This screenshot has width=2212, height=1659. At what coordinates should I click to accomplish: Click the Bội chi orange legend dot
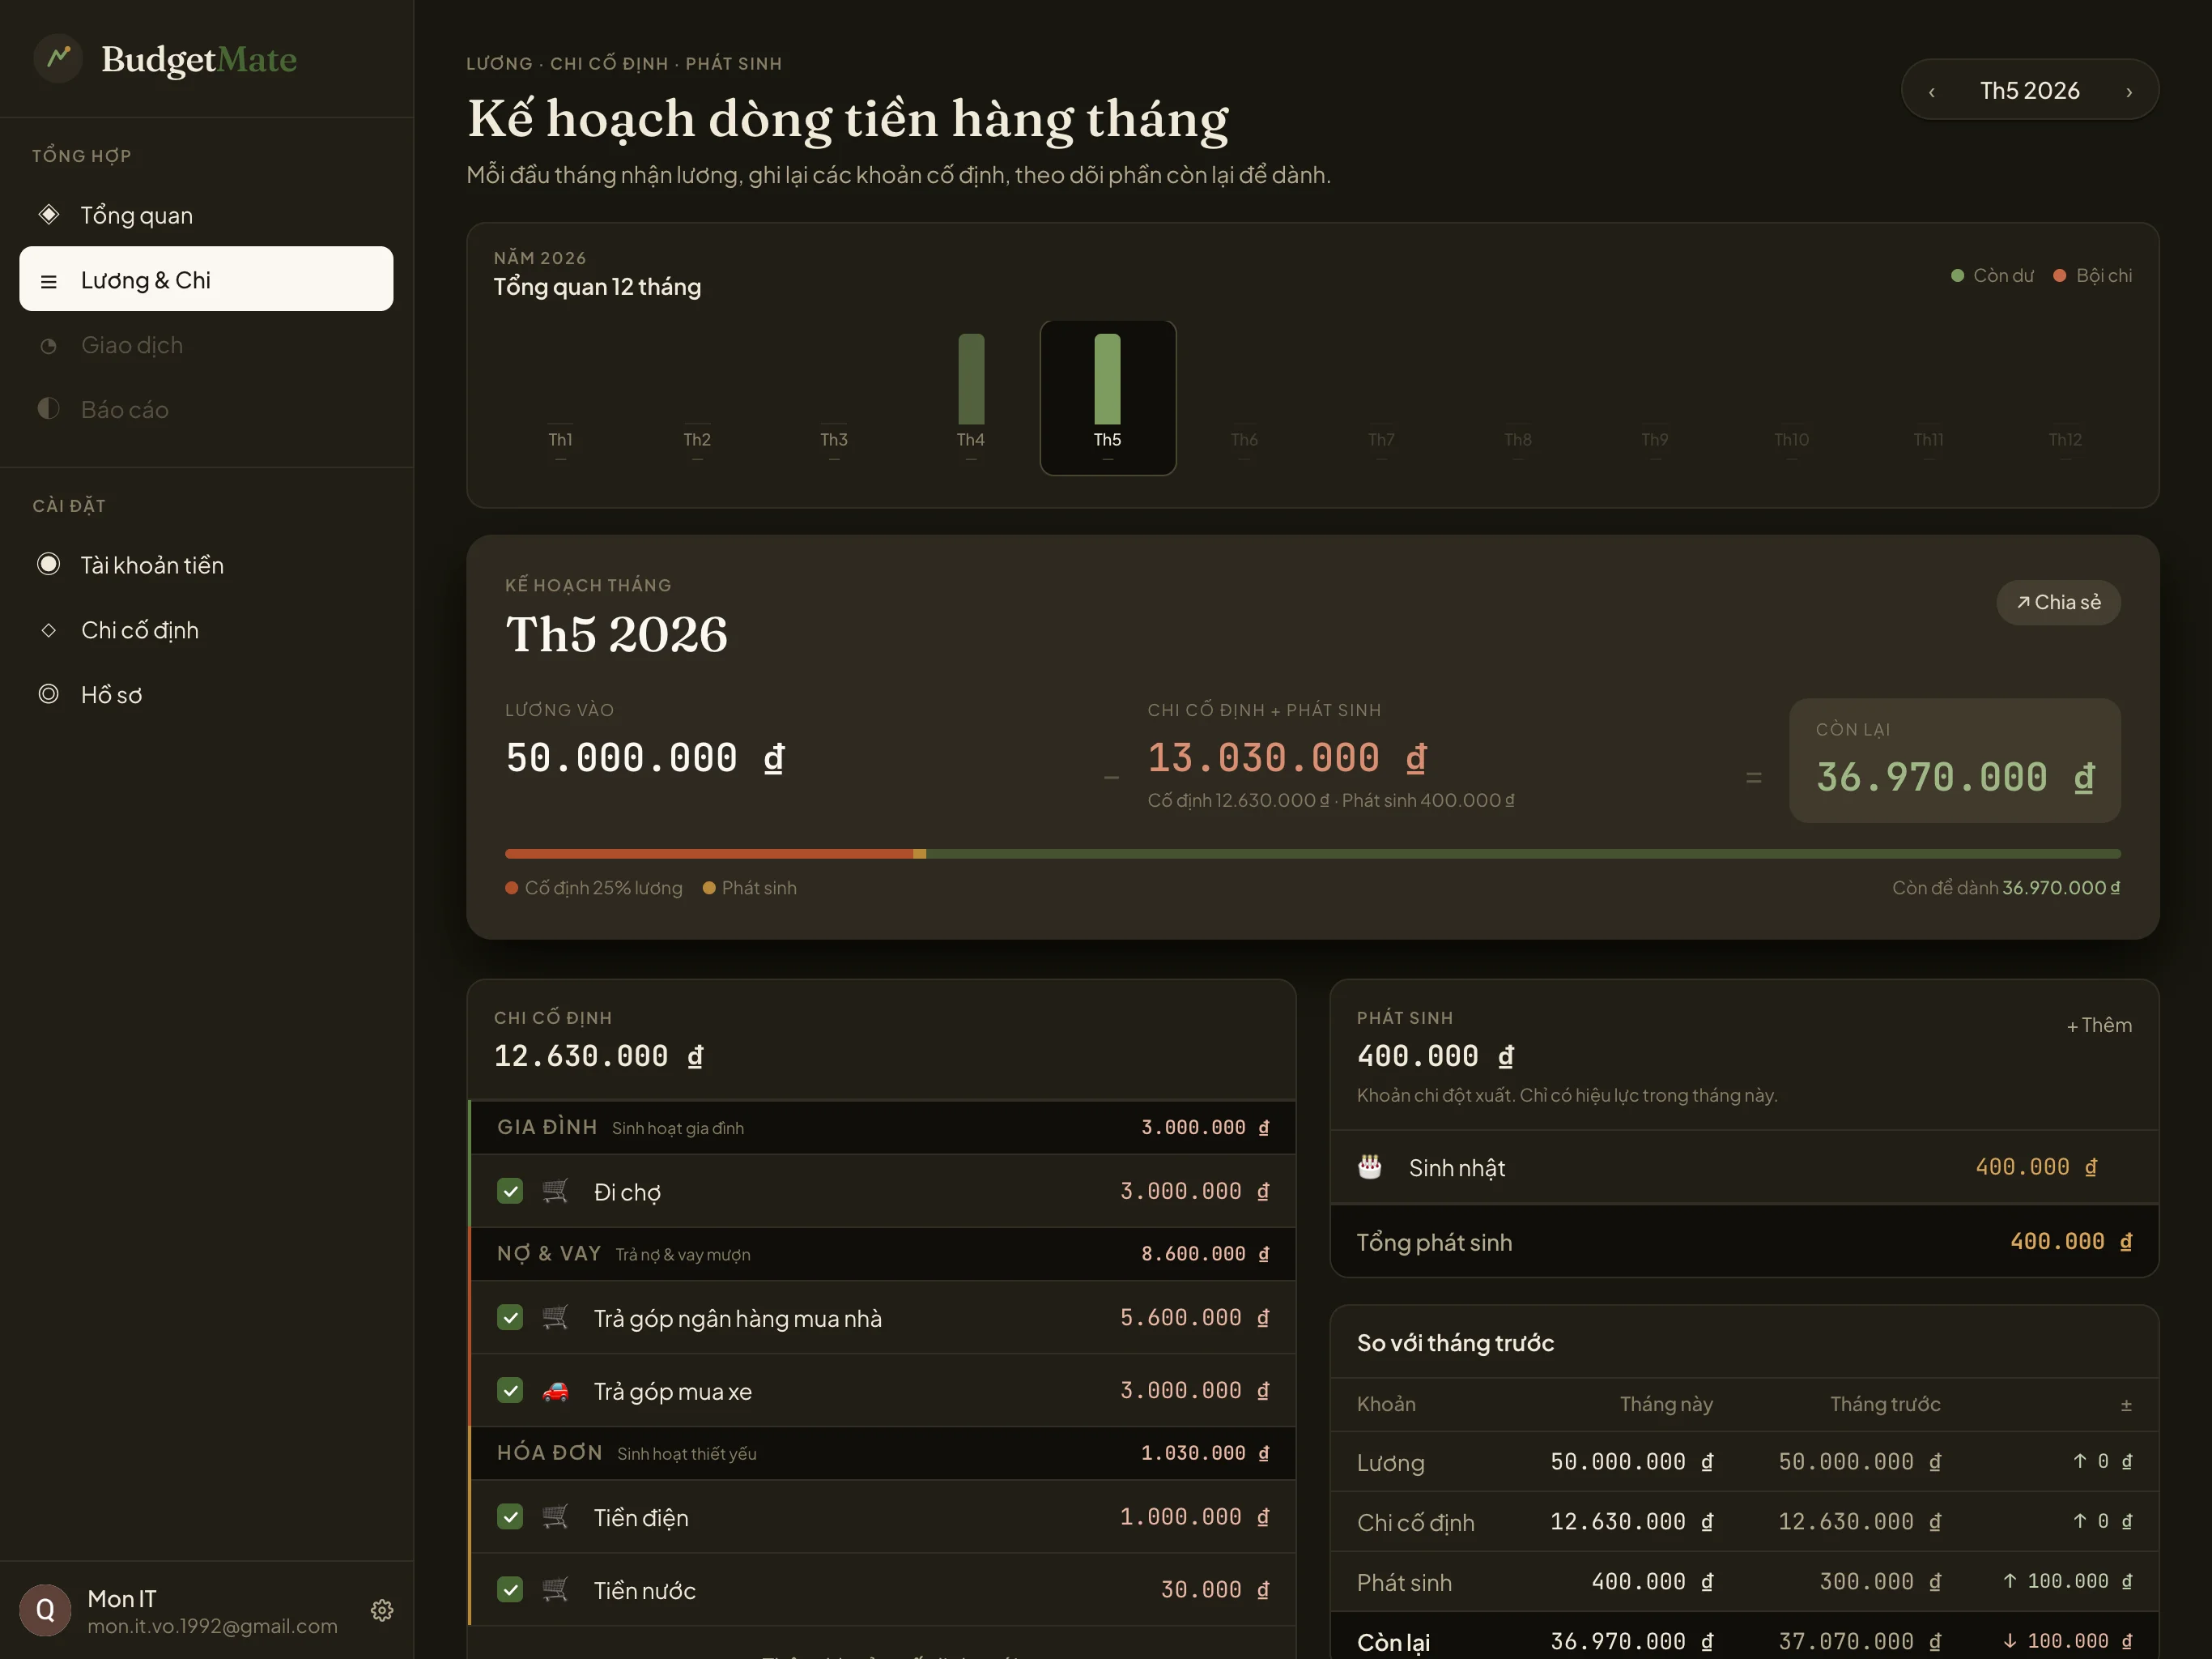[2059, 275]
